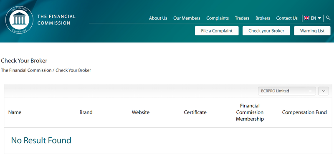Sort by the Brand column header

coord(86,112)
